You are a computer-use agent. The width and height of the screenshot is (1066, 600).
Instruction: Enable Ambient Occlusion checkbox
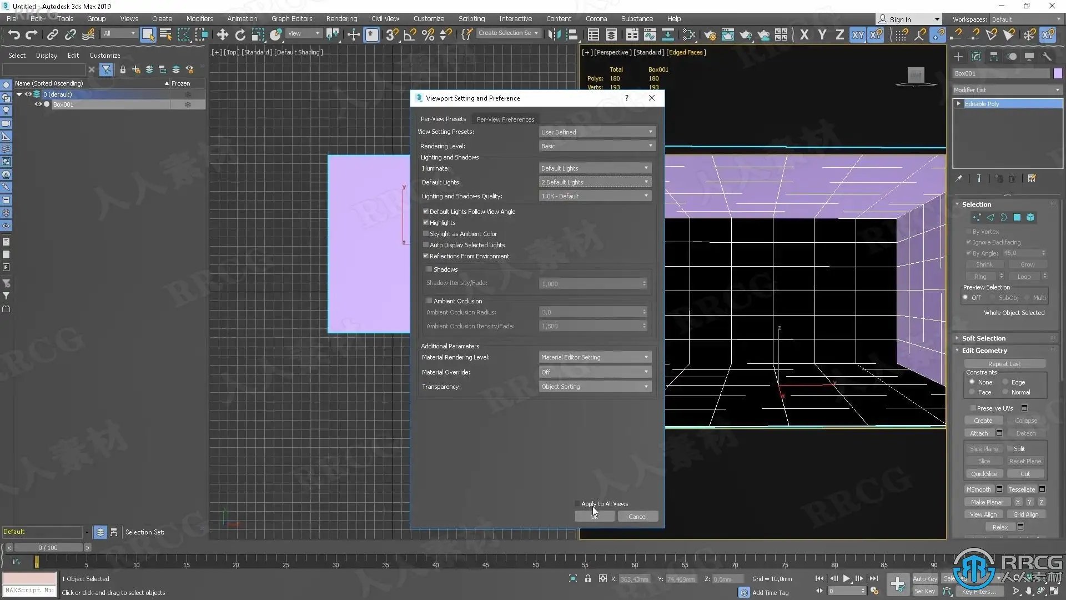pyautogui.click(x=429, y=301)
